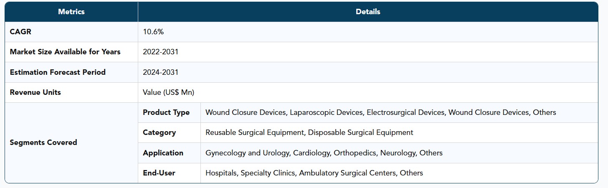Click the Value (US$ Mn) cell
This screenshot has width=608, height=188.
pyautogui.click(x=368, y=92)
